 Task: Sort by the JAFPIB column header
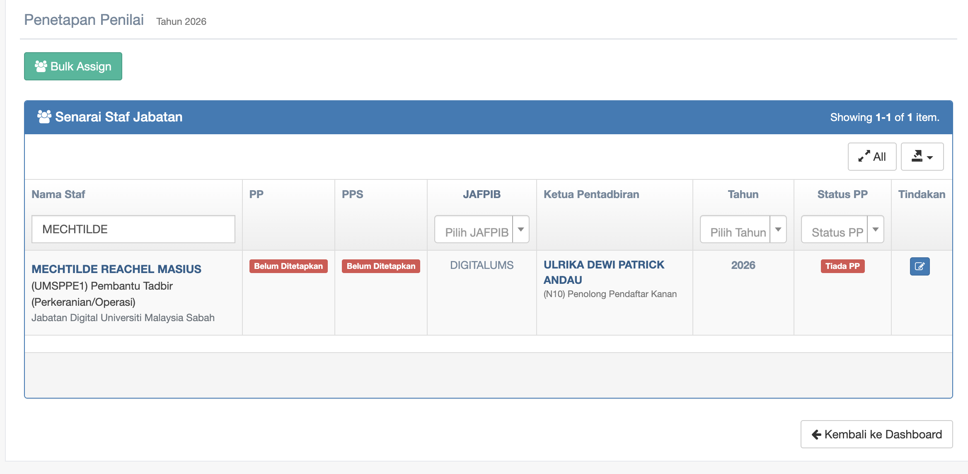point(482,194)
